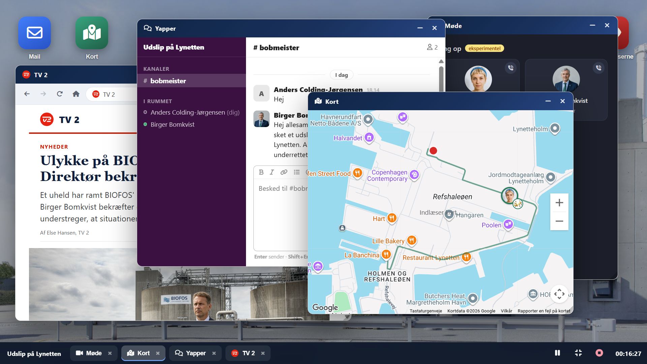Click the call icon on the man's Møde tile
This screenshot has width=647, height=364.
pyautogui.click(x=598, y=68)
